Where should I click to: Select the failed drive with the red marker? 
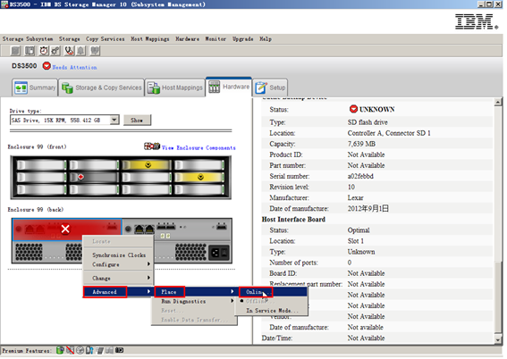click(94, 177)
